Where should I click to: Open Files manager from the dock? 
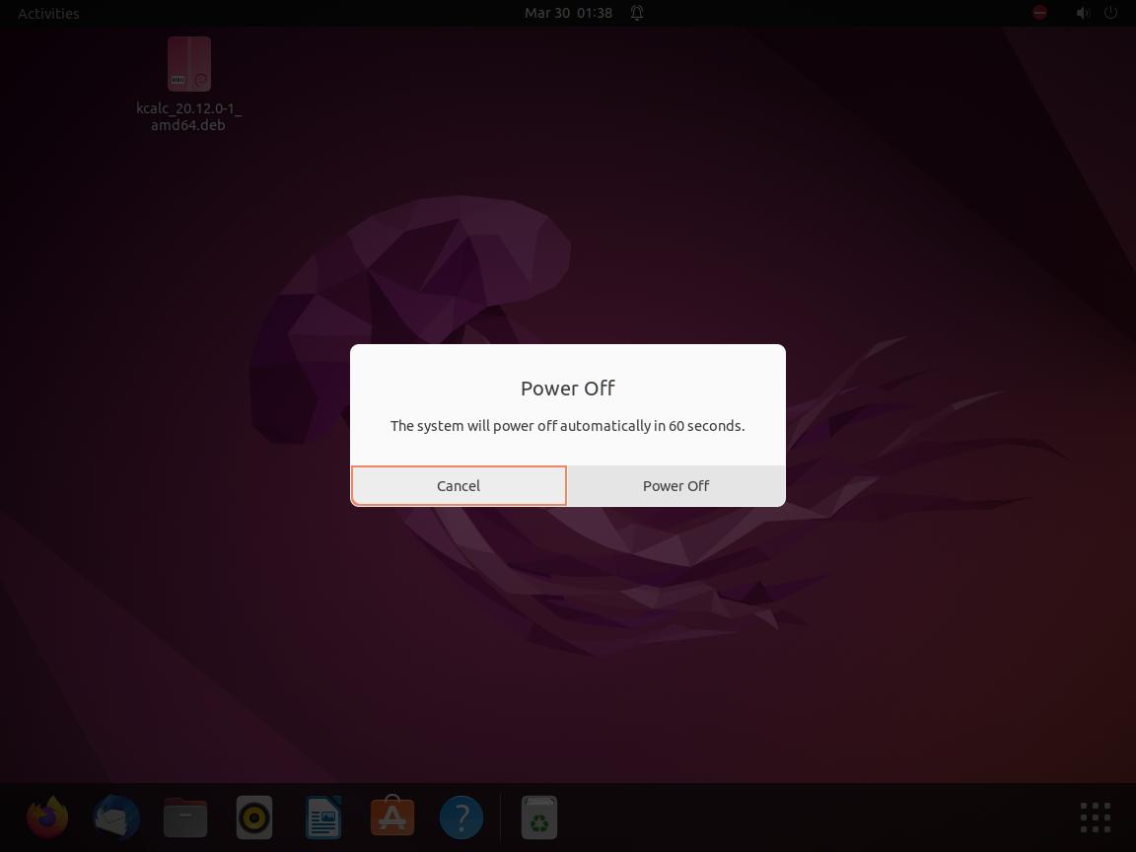[185, 817]
